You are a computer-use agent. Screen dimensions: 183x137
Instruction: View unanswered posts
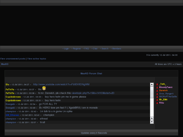(x=13, y=59)
